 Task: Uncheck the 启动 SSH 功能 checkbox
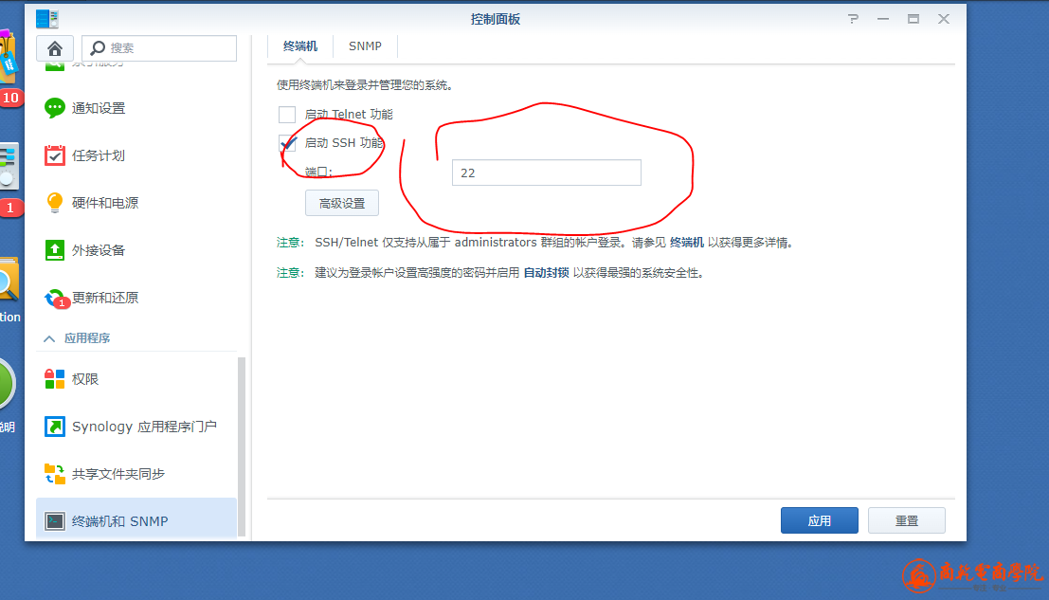[287, 143]
